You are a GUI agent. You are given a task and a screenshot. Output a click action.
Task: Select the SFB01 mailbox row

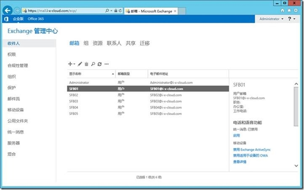148,89
